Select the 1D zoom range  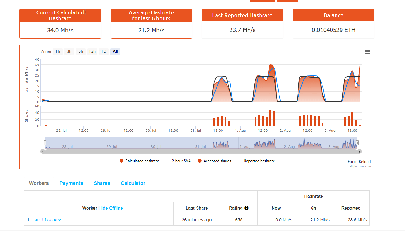pos(104,51)
